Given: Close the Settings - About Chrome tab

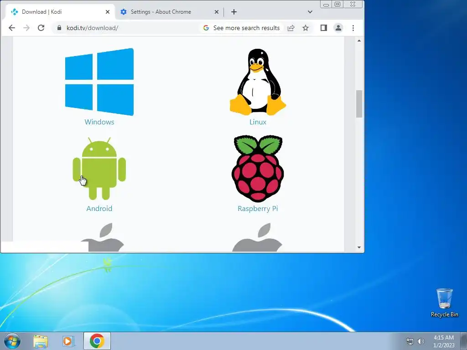Looking at the screenshot, I should coord(217,12).
